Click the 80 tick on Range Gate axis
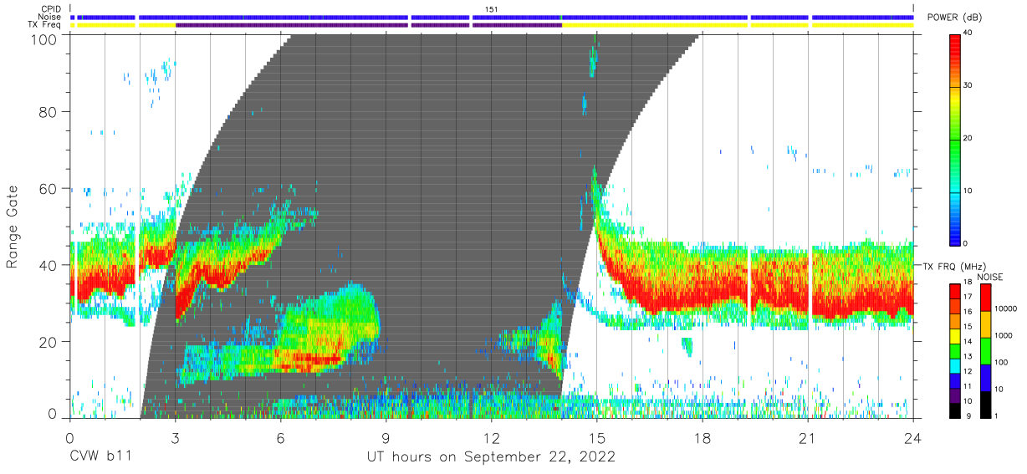Image resolution: width=1027 pixels, height=474 pixels. pos(49,112)
